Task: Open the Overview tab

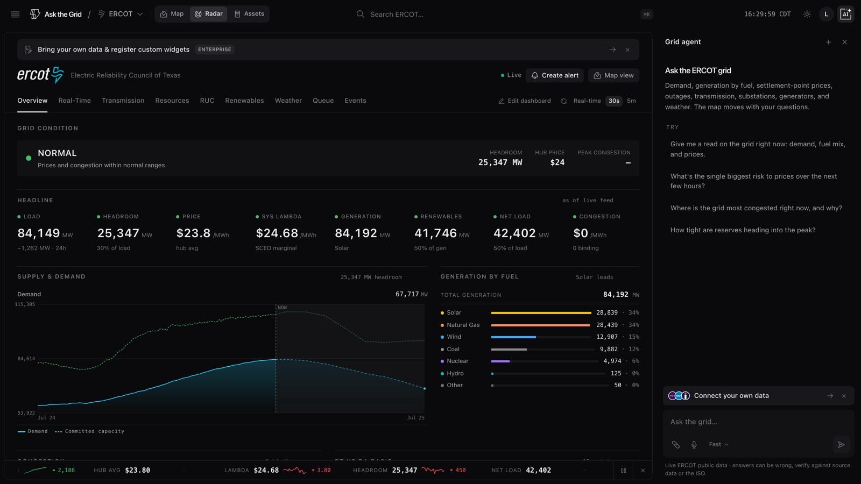Action: pos(32,101)
